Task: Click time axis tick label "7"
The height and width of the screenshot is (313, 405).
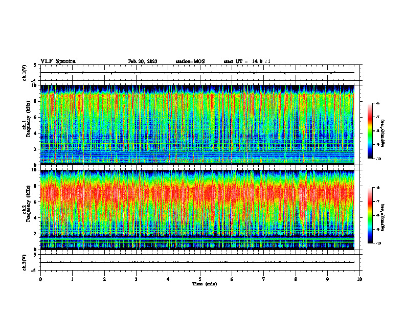Action: pos(264,279)
